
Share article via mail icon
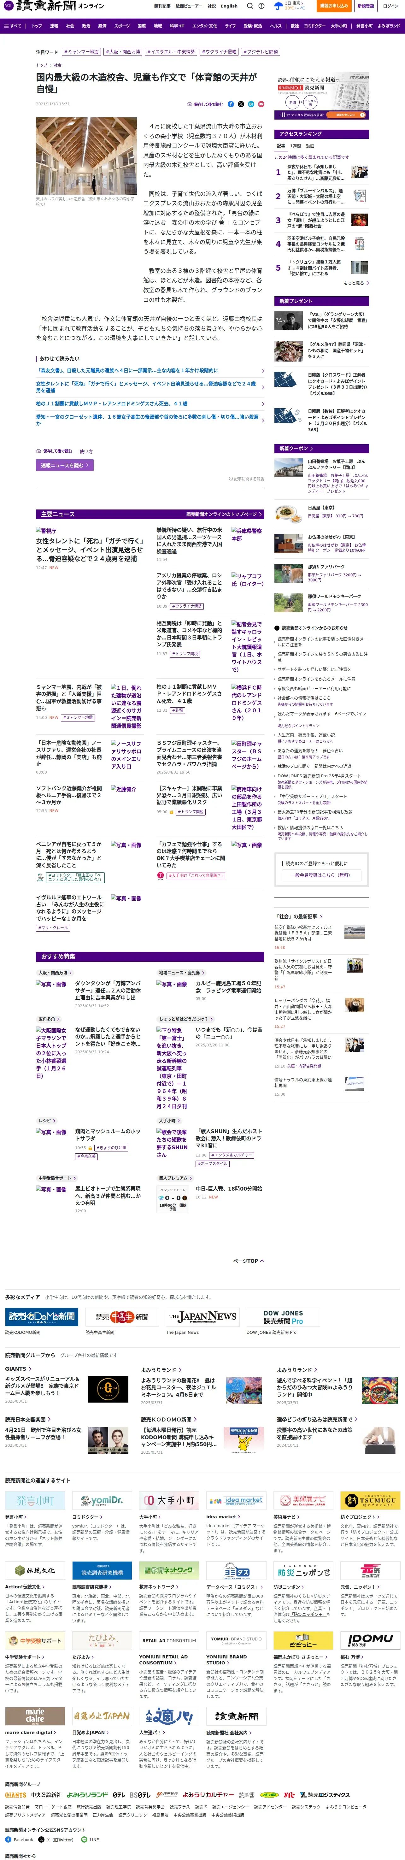click(x=261, y=104)
